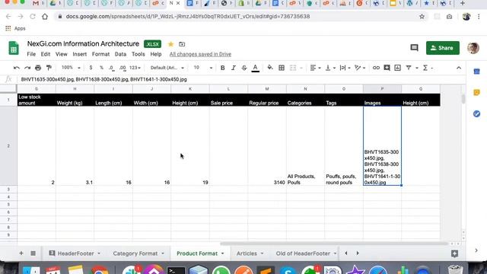Format as percent
This screenshot has width=487, height=274.
(x=101, y=68)
